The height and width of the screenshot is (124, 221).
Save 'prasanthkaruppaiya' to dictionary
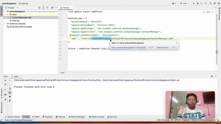[129, 48]
